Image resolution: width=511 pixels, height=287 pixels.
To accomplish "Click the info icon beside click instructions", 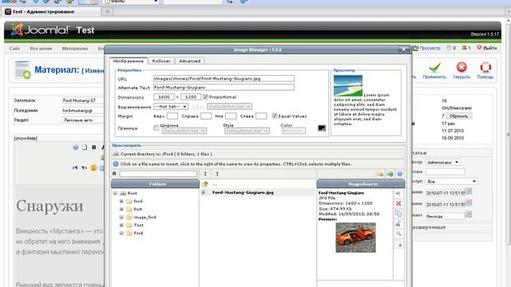I will tap(115, 164).
